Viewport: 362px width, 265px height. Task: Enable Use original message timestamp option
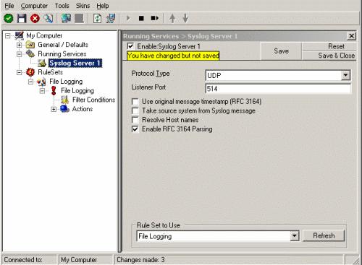[135, 102]
